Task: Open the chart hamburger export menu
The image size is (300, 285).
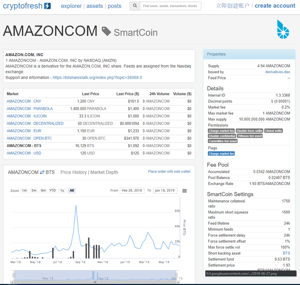Action: click(x=184, y=191)
